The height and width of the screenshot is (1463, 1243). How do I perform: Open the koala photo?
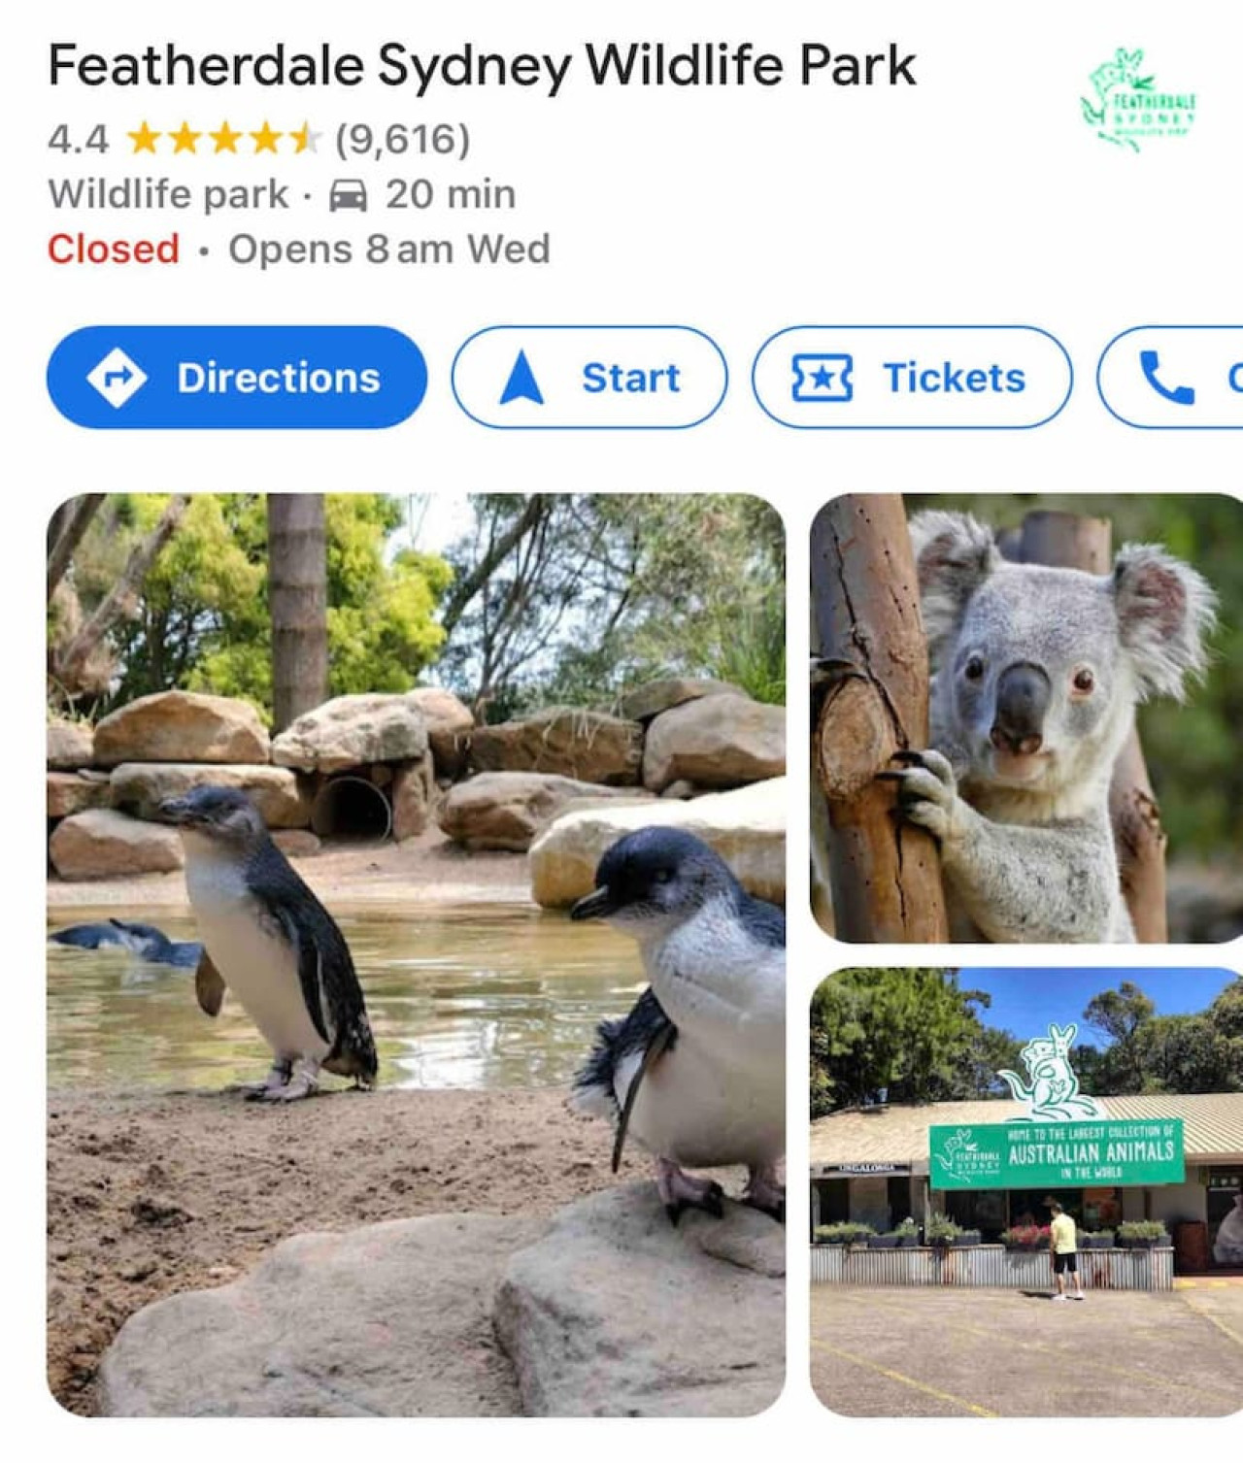click(x=1026, y=718)
